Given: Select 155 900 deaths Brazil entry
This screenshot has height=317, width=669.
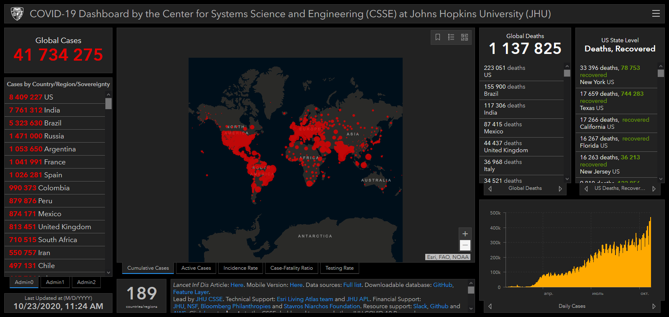Looking at the screenshot, I should [x=521, y=90].
